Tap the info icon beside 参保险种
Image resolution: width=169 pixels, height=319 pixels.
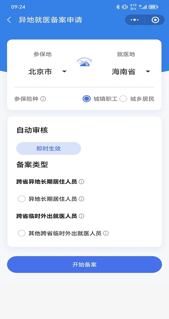click(43, 99)
